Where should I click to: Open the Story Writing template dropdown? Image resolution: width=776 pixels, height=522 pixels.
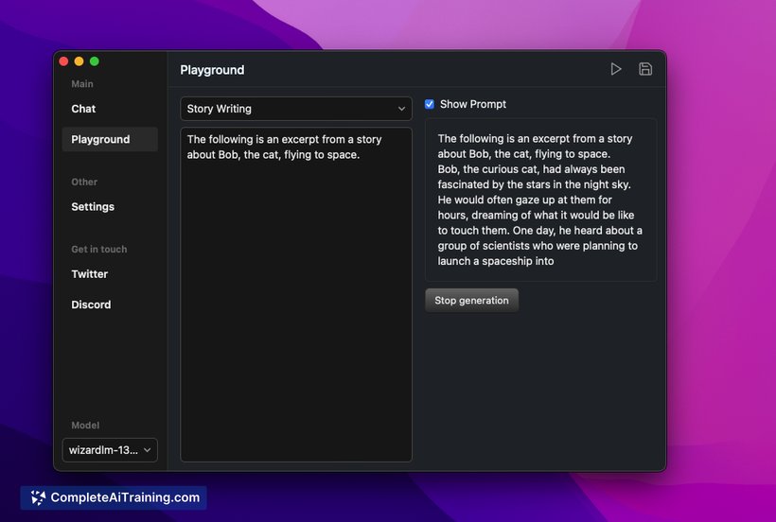tap(296, 109)
